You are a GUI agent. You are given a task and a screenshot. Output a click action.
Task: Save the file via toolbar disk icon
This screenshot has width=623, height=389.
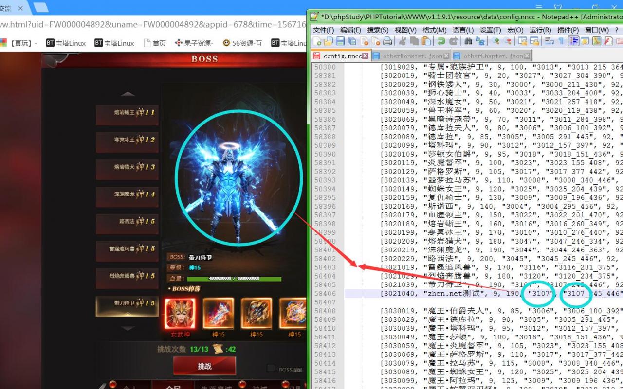340,41
